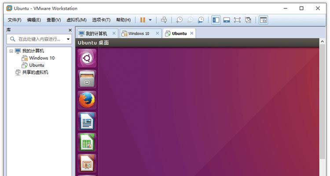Image resolution: width=330 pixels, height=176 pixels.
Task: Collapse the 我的计算机 tree node
Action: [x=11, y=51]
